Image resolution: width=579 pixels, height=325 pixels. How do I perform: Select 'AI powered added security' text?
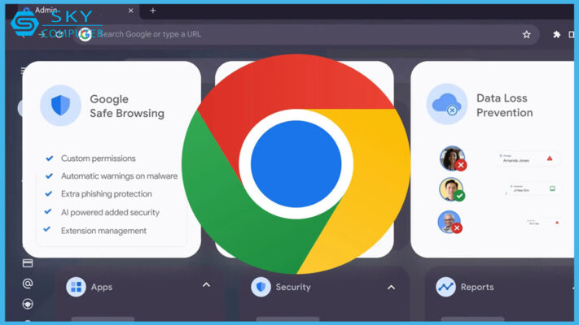point(110,212)
